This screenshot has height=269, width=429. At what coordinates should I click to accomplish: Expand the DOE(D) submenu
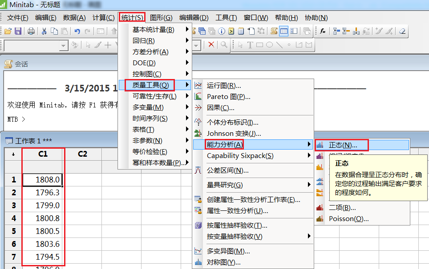155,63
